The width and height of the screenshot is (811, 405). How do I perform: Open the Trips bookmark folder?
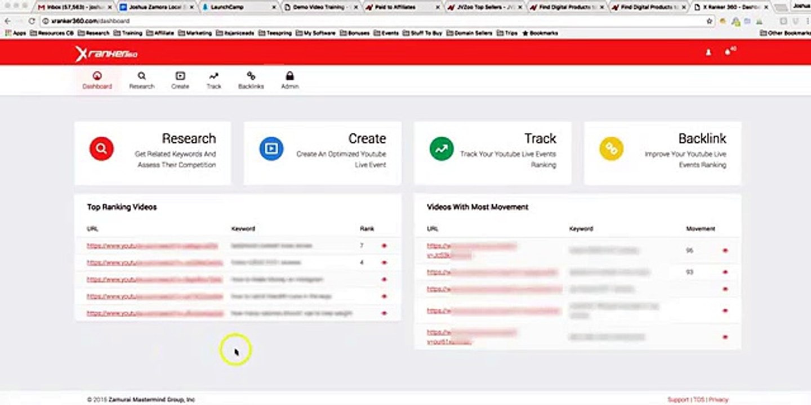(507, 33)
